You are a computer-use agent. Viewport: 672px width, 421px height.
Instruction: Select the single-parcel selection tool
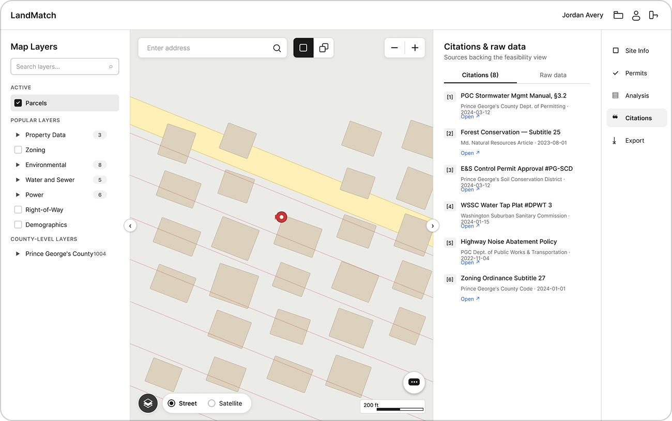(303, 48)
